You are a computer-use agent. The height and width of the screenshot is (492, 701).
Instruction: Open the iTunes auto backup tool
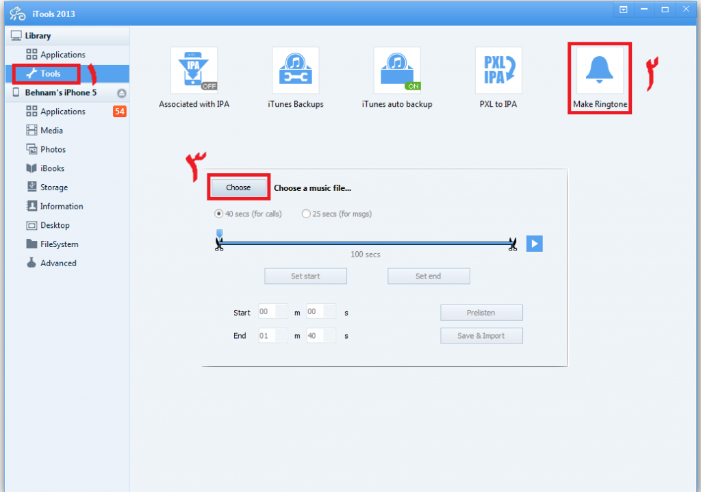tap(397, 70)
